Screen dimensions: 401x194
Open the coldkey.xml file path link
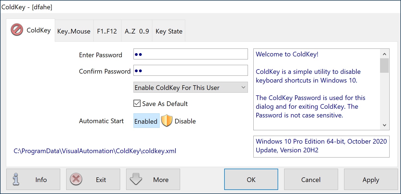(95, 151)
